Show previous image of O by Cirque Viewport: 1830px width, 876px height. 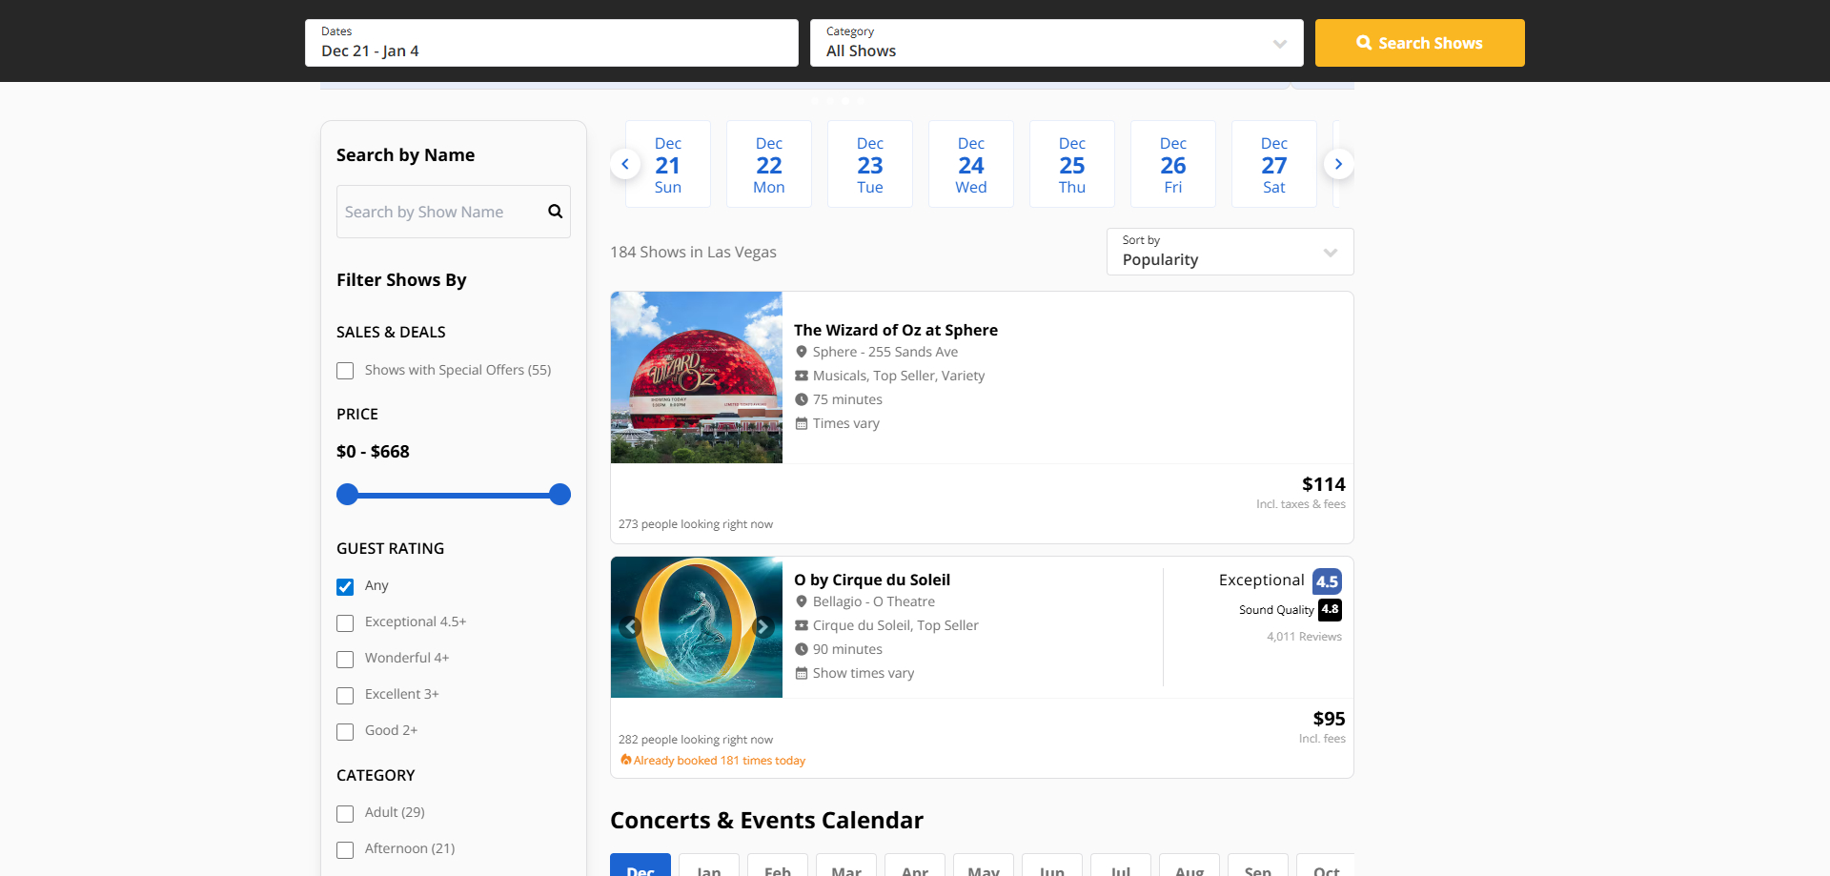[630, 627]
